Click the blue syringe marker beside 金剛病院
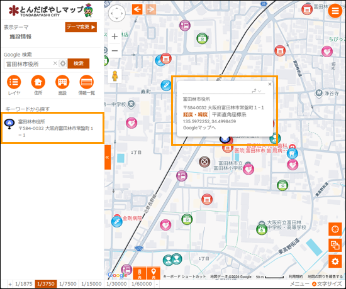The width and height of the screenshot is (346, 289). (x=117, y=221)
